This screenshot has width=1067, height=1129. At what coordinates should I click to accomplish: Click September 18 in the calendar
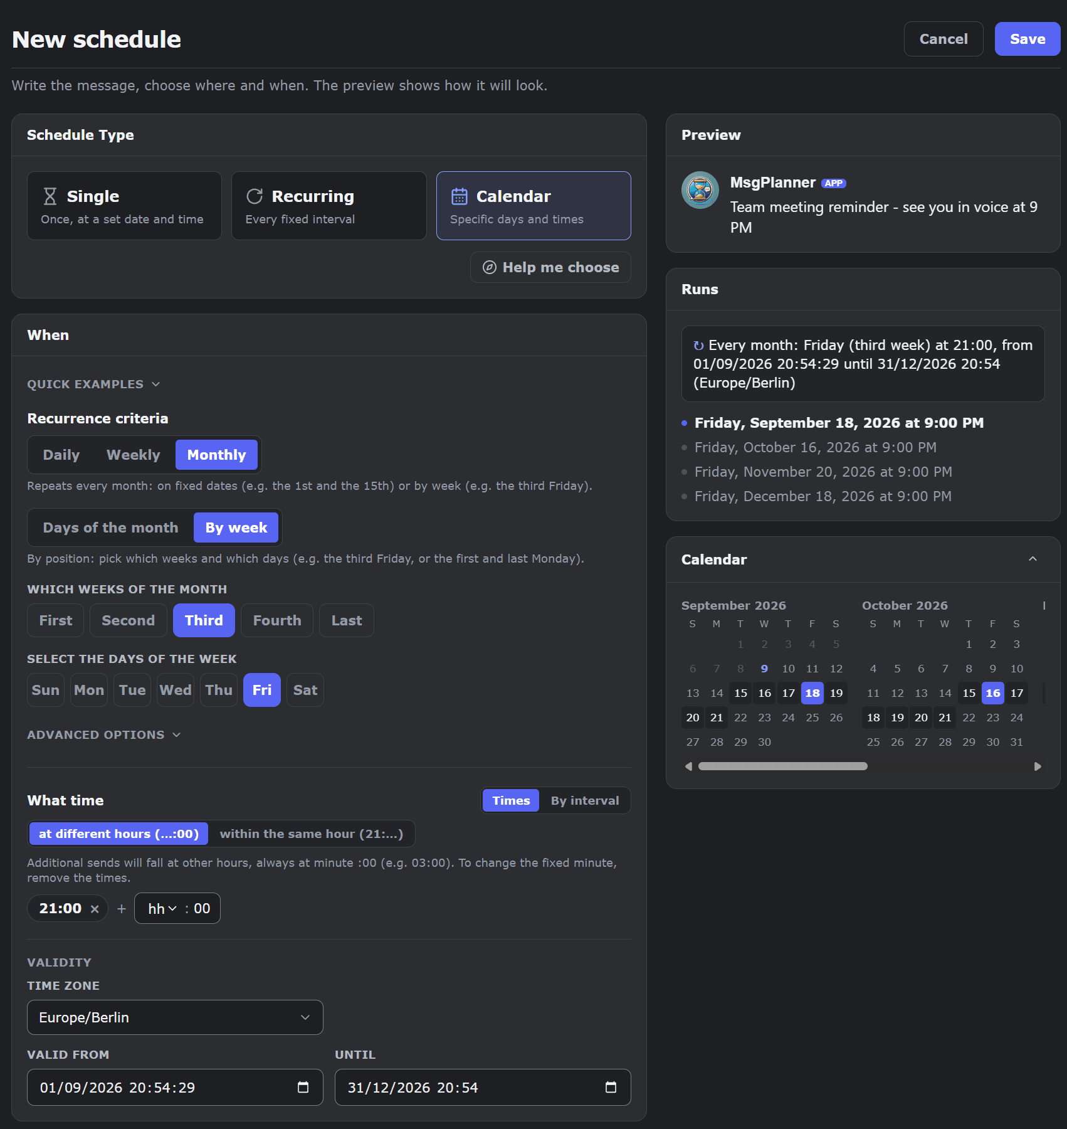[x=812, y=693]
